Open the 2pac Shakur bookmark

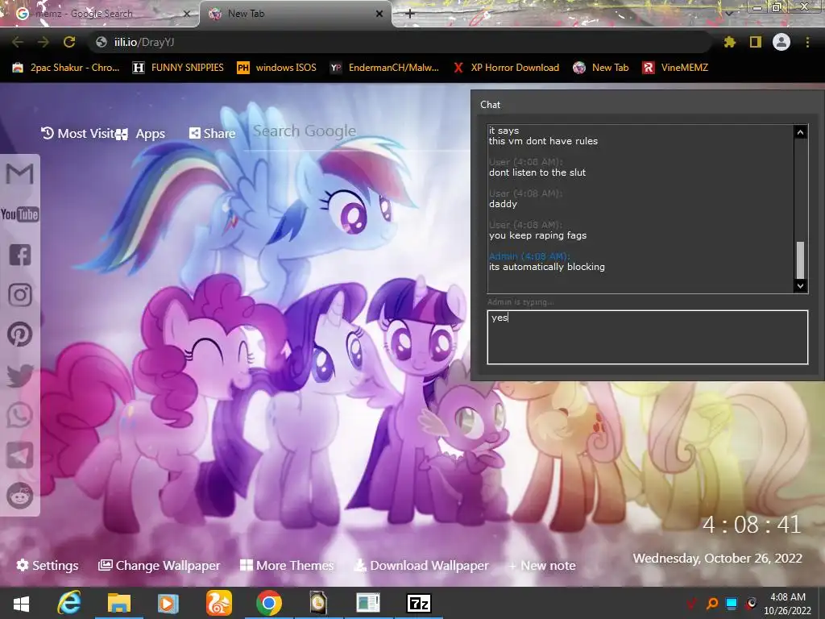coord(66,68)
